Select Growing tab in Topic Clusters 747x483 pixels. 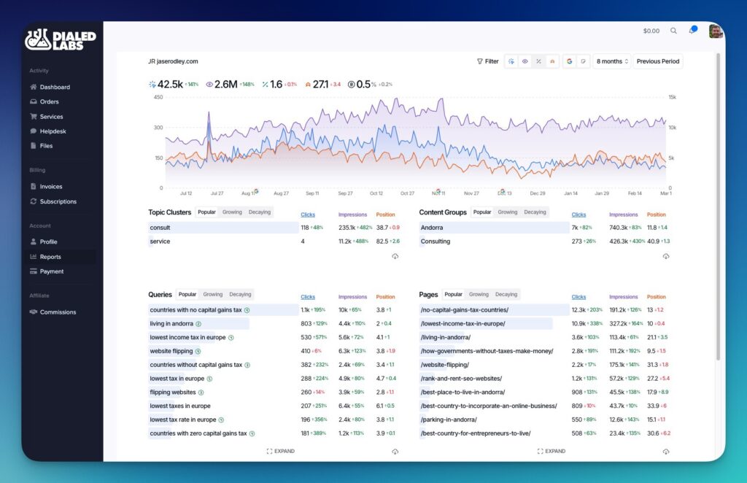click(232, 212)
